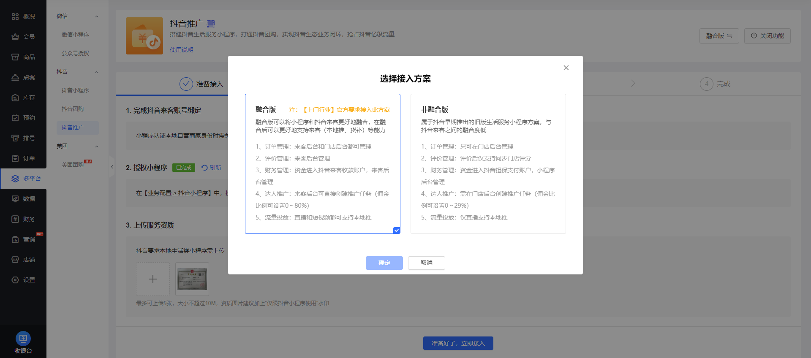Confirm with the 确定 button
The height and width of the screenshot is (358, 811).
(384, 263)
